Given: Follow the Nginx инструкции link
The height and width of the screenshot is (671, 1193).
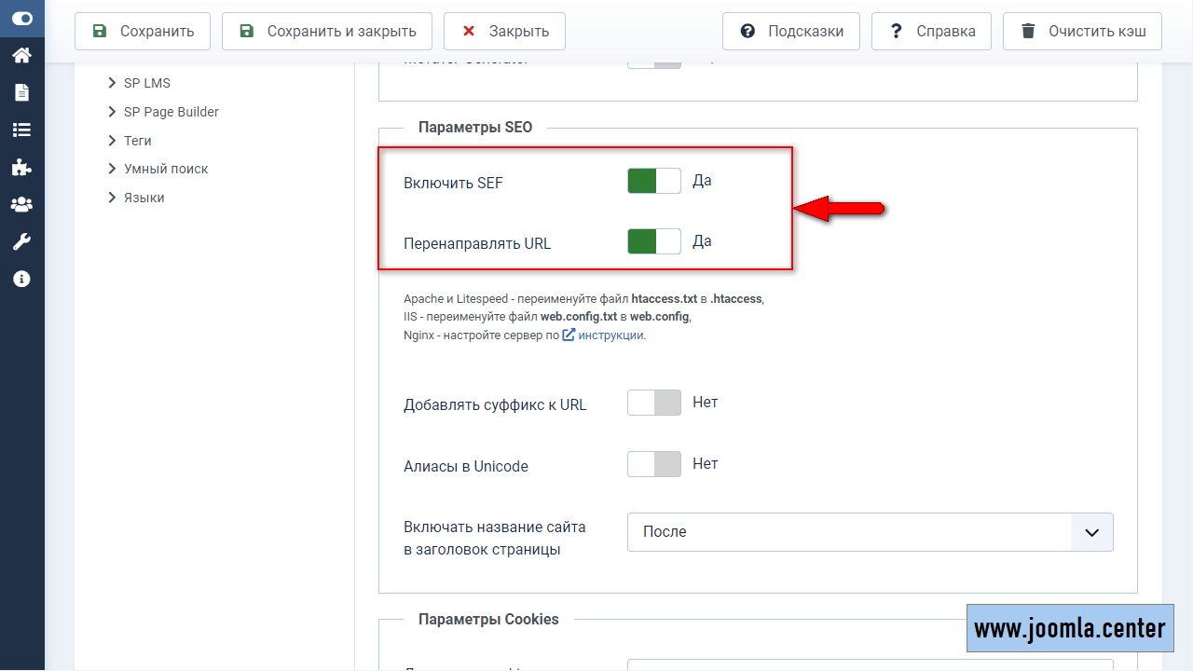Looking at the screenshot, I should [610, 335].
